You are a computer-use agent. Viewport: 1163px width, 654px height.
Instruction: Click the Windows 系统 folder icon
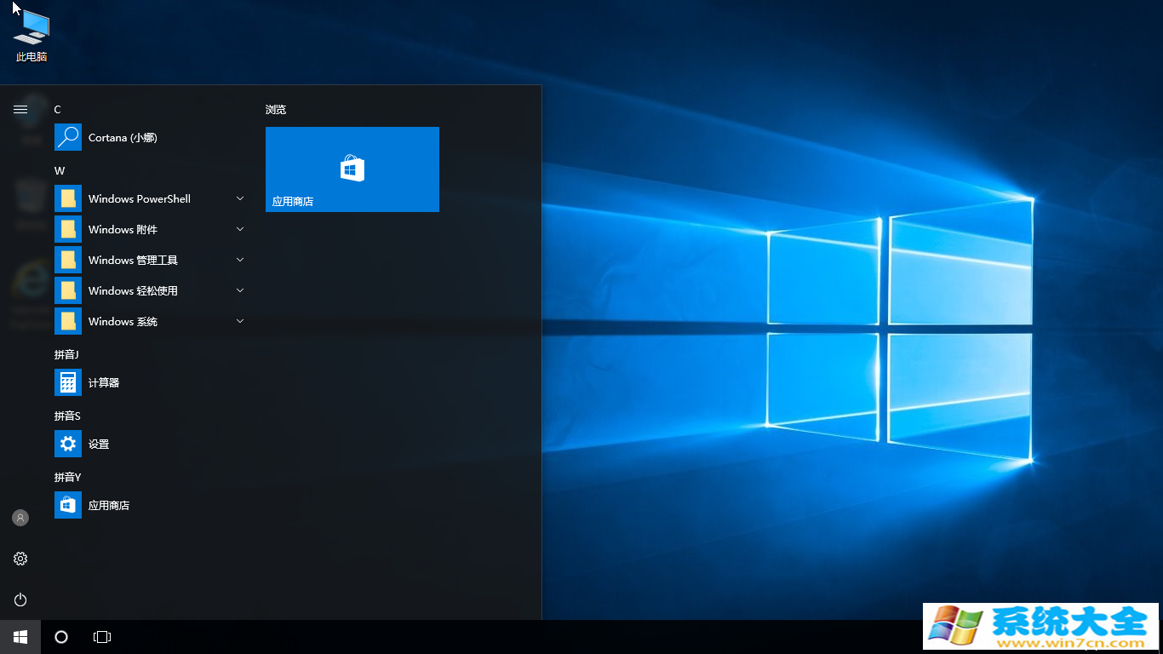[68, 321]
